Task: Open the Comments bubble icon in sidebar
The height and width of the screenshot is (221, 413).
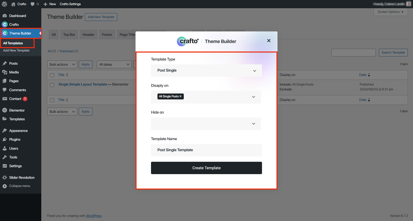Action: [x=5, y=90]
